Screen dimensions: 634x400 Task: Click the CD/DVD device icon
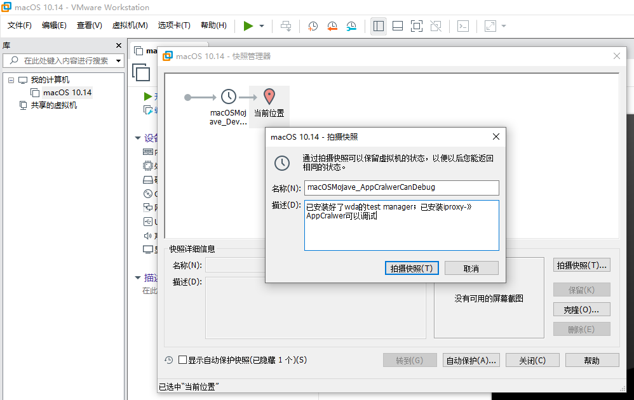point(148,194)
